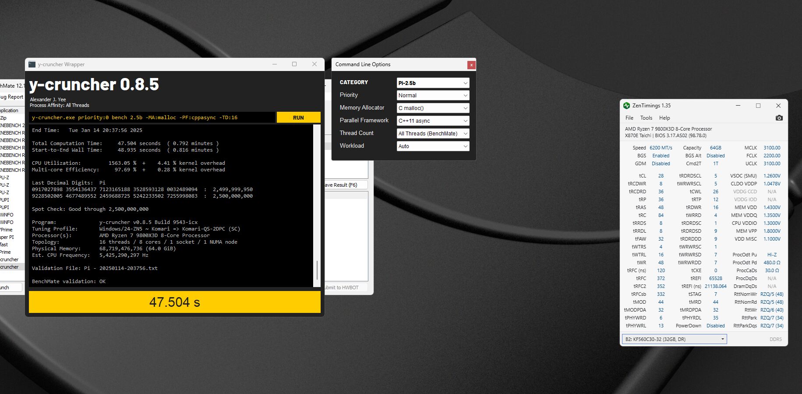Click the AMD Ryzen 7 9800X3D processor name in ZenTimings

tap(668, 129)
